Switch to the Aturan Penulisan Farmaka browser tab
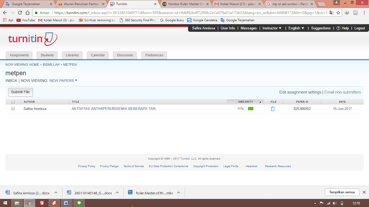369x207 pixels. pos(81,4)
